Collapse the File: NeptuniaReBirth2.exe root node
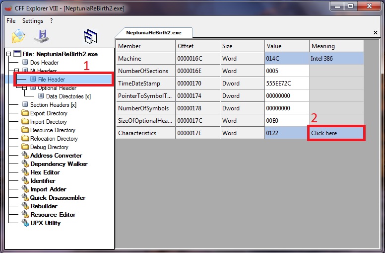This screenshot has width=385, height=253. 8,54
